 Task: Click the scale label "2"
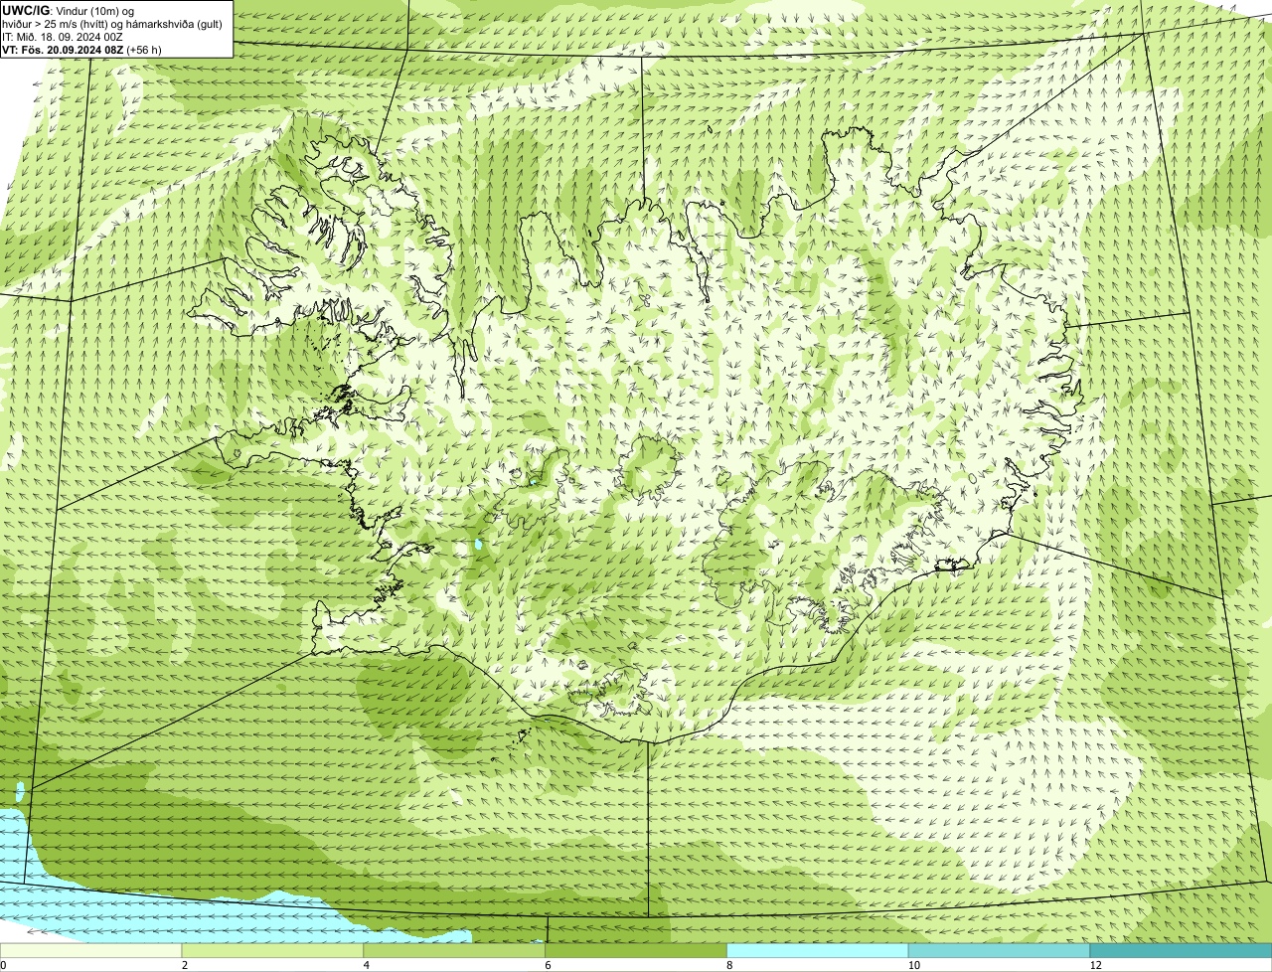pos(185,965)
